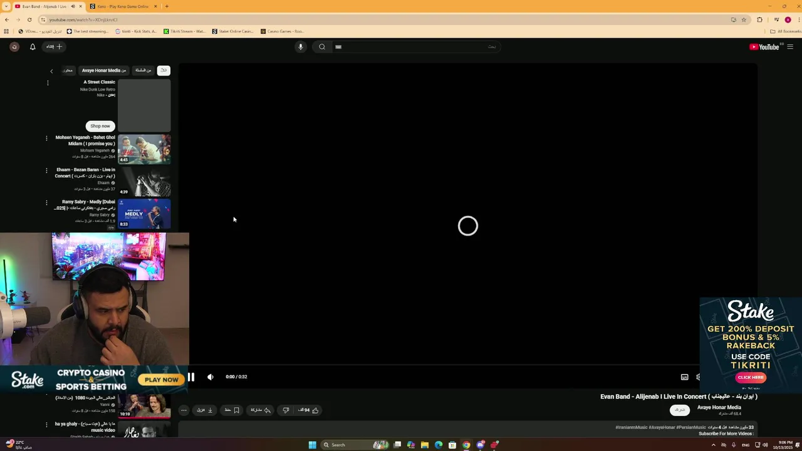
Task: Open Ehaam Bezan Baran video thumbnail
Action: 144,182
